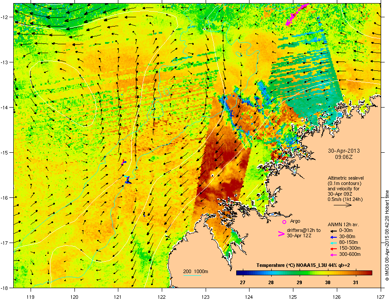
Task: Click the -15 latitude axis label
Action: coord(5,152)
